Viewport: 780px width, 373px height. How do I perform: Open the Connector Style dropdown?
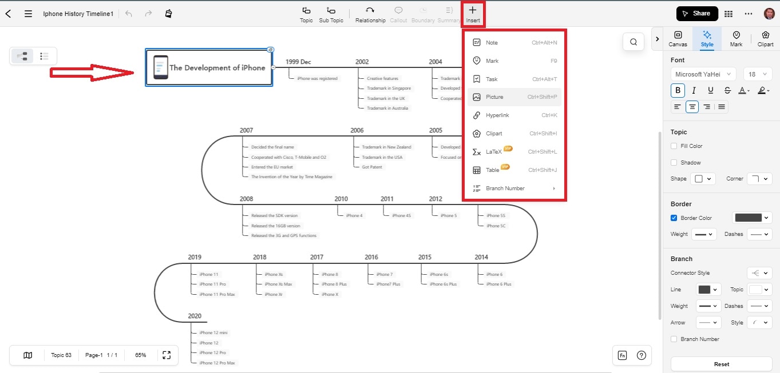click(759, 273)
